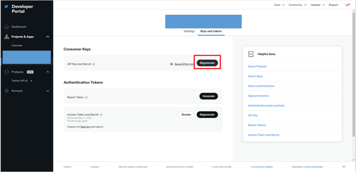Click the Account gear icon
The image size is (356, 172).
pos(7,91)
